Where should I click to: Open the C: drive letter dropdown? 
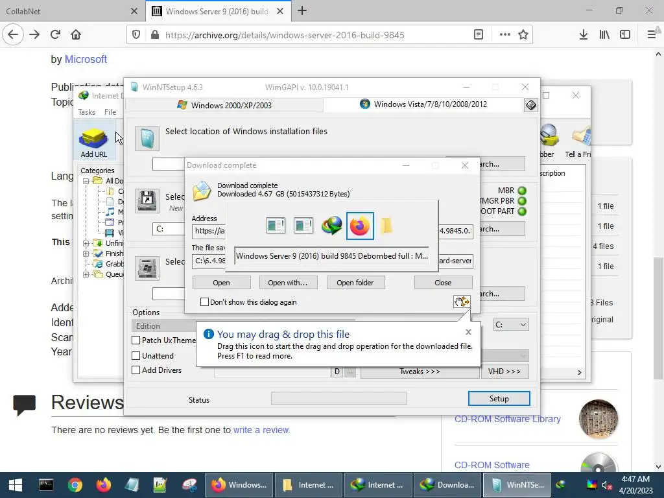click(511, 325)
